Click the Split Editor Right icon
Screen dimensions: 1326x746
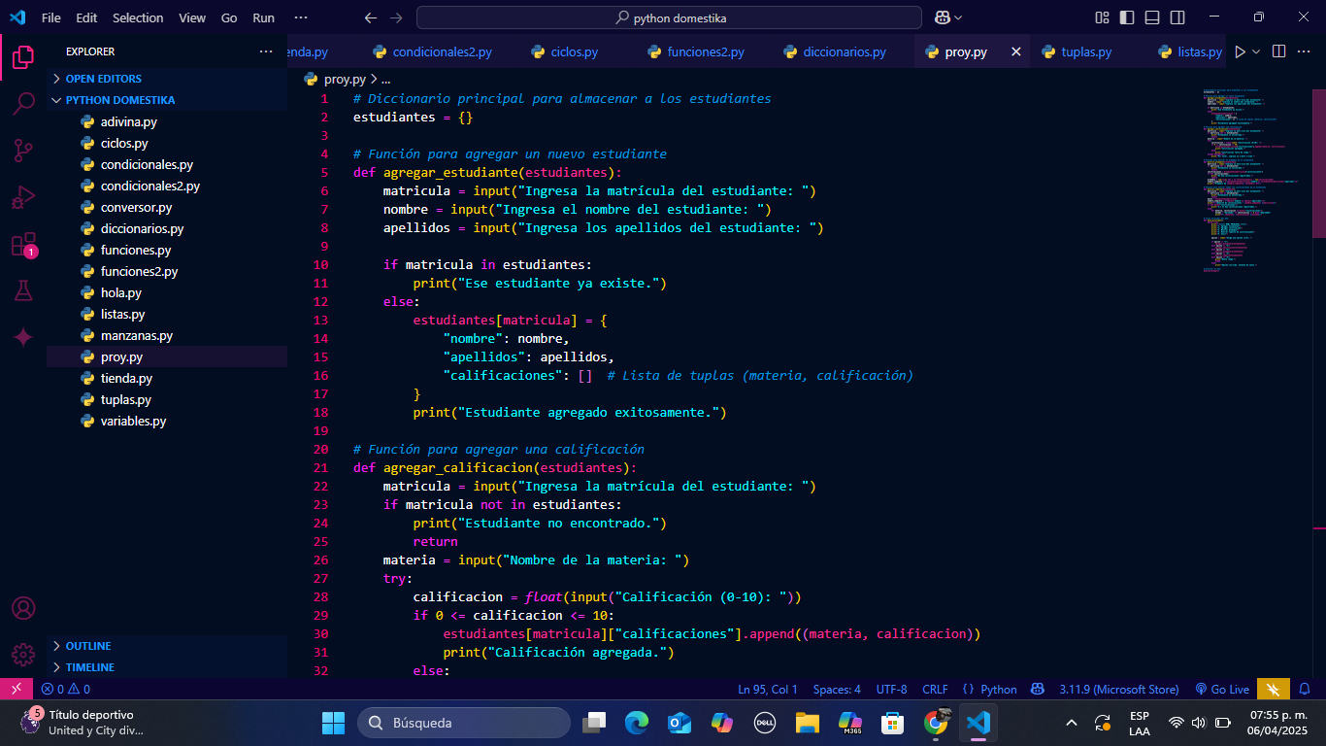click(x=1278, y=51)
